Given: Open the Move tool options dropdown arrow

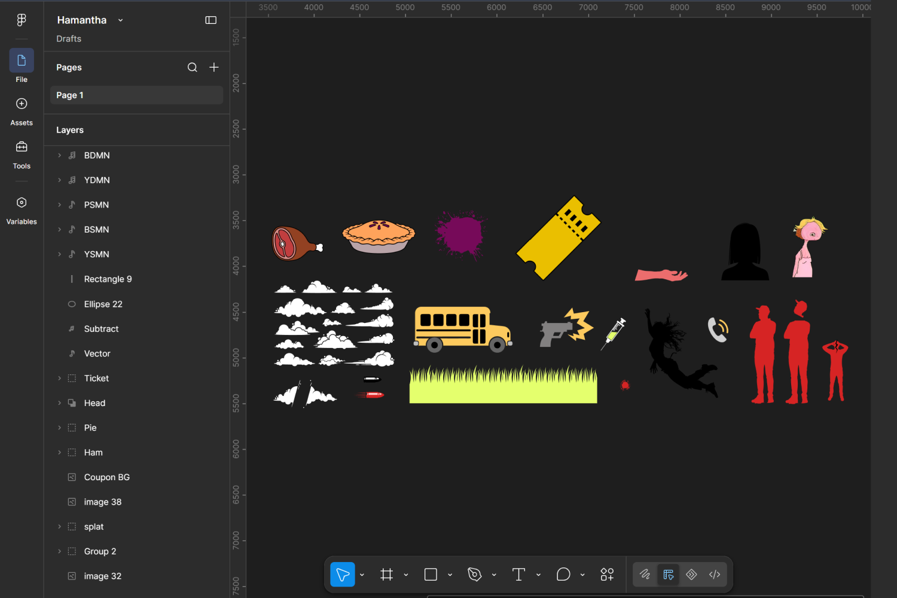Looking at the screenshot, I should tap(362, 575).
